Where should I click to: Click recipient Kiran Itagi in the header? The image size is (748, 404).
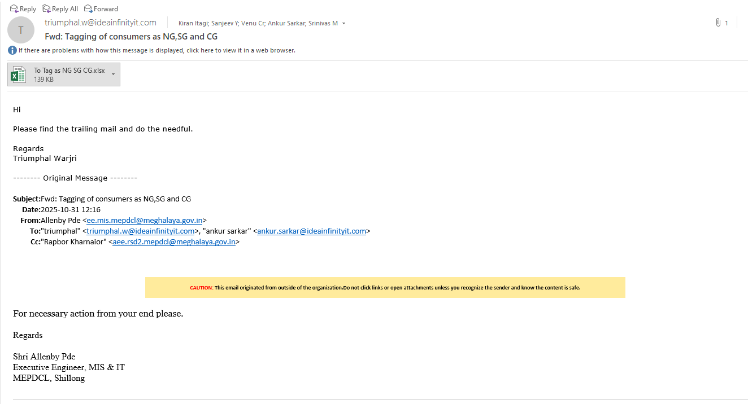(194, 23)
